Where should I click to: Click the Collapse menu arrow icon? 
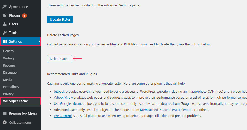tap(5, 122)
